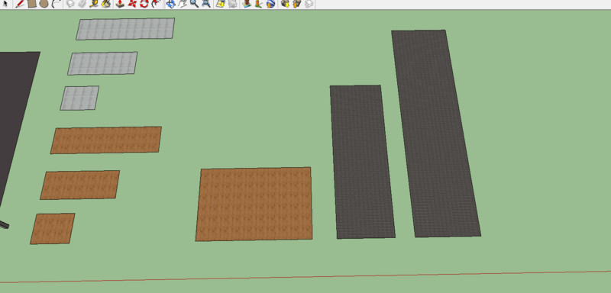Select the shorter dark gray rectangle

tap(362, 162)
